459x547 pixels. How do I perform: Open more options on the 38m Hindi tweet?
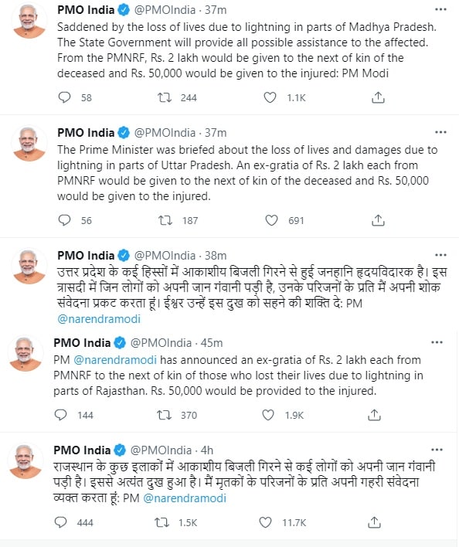(441, 255)
